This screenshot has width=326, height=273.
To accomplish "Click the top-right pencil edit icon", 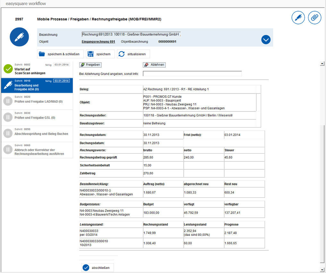I will pyautogui.click(x=298, y=18).
